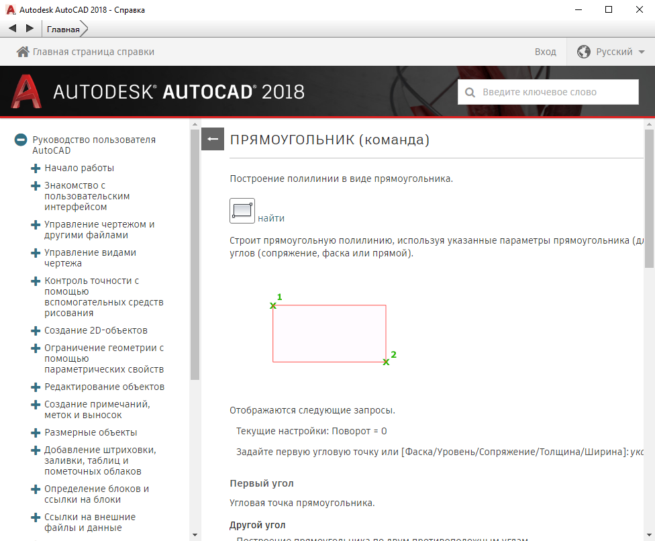Expand Ограничение геометрии topic

click(36, 348)
